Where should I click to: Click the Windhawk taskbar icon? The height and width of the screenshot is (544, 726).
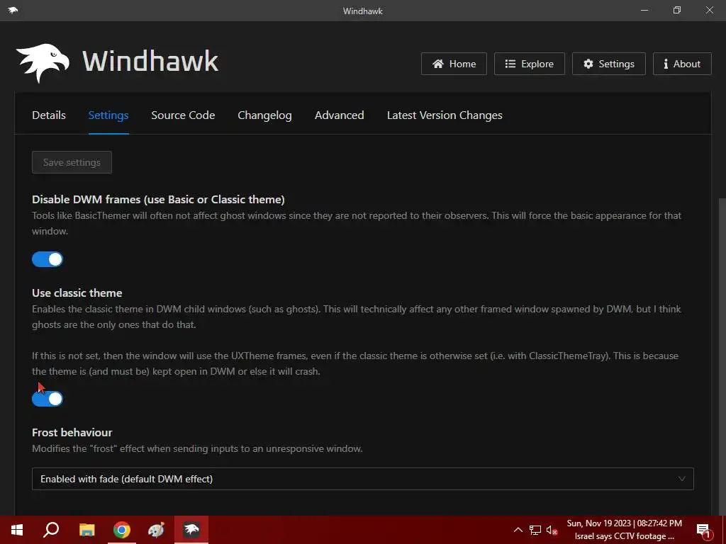[x=191, y=530]
